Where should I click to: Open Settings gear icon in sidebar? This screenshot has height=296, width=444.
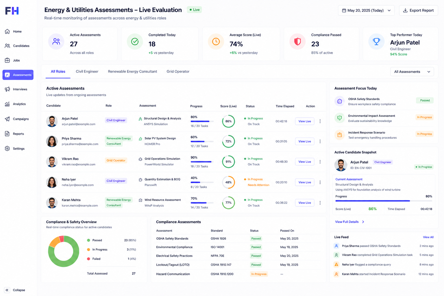coord(7,149)
